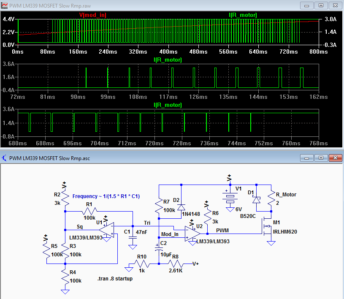Click the I(R_motor) label in middle plot pane
The image size is (344, 299).
coord(168,60)
